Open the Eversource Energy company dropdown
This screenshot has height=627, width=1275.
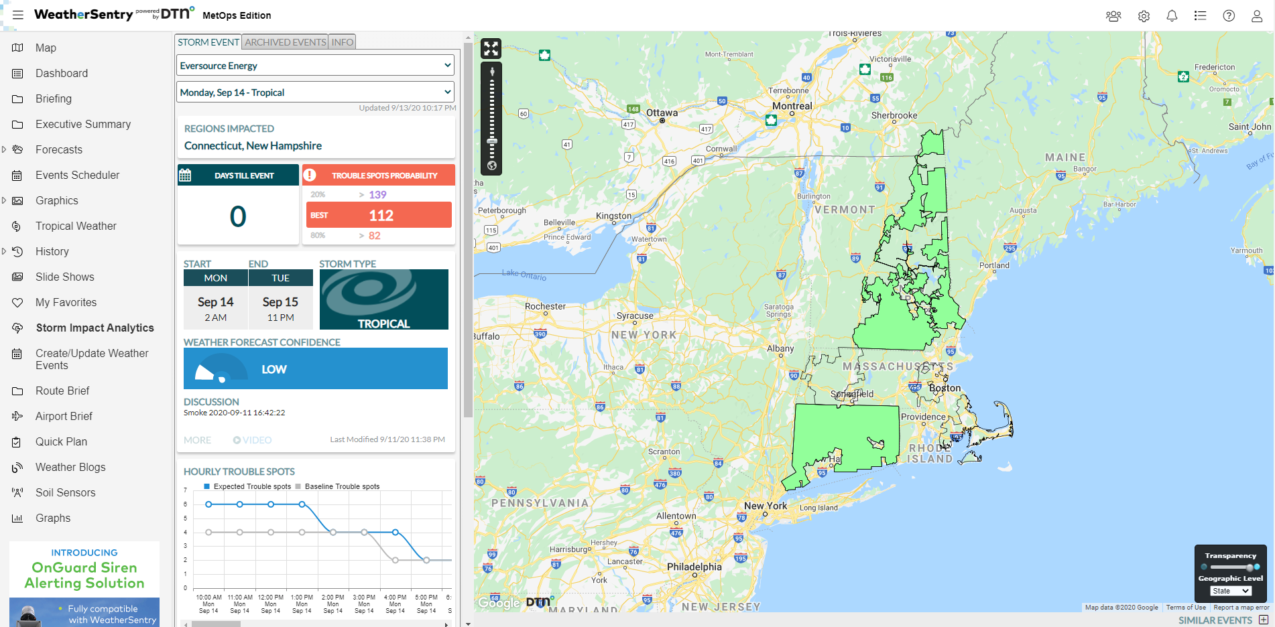click(x=315, y=65)
